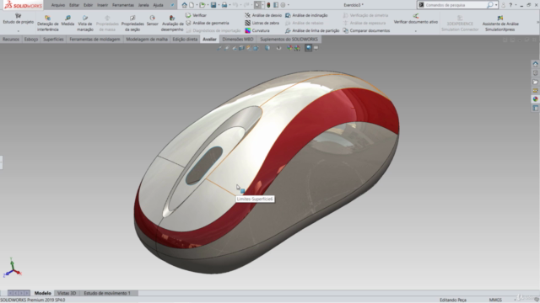Toggle Listras de zebra display

click(262, 23)
